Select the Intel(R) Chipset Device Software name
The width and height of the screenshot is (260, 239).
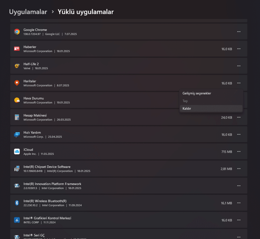coord(47,167)
